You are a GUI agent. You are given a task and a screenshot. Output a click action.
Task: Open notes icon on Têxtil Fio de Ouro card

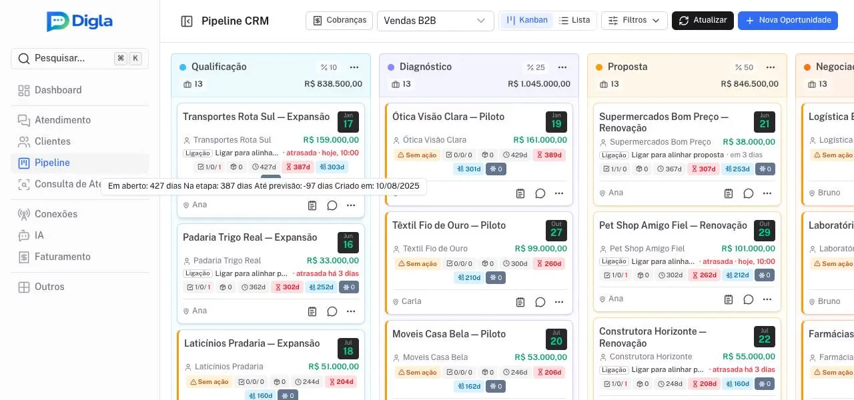pyautogui.click(x=520, y=302)
